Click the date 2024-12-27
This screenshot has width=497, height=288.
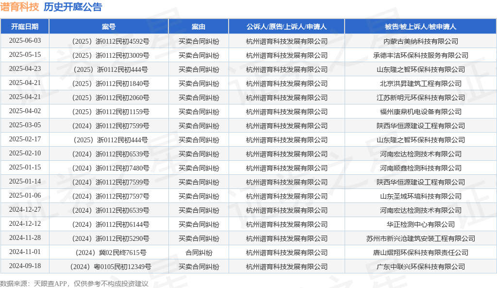tap(25, 210)
